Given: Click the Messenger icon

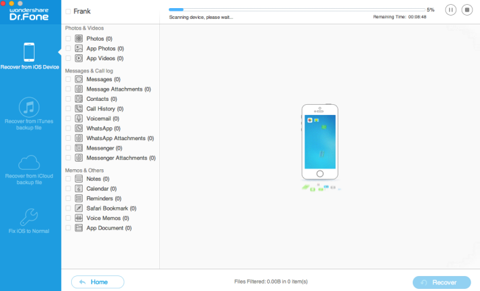Looking at the screenshot, I should pyautogui.click(x=79, y=148).
